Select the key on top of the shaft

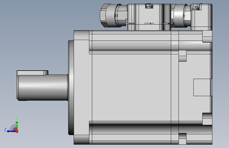32,73
